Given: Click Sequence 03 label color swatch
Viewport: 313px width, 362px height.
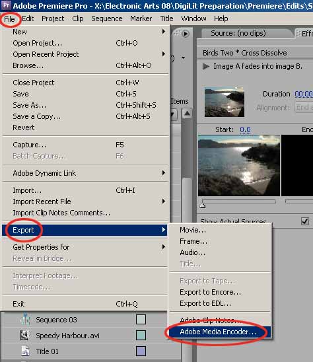Looking at the screenshot, I should (141, 320).
